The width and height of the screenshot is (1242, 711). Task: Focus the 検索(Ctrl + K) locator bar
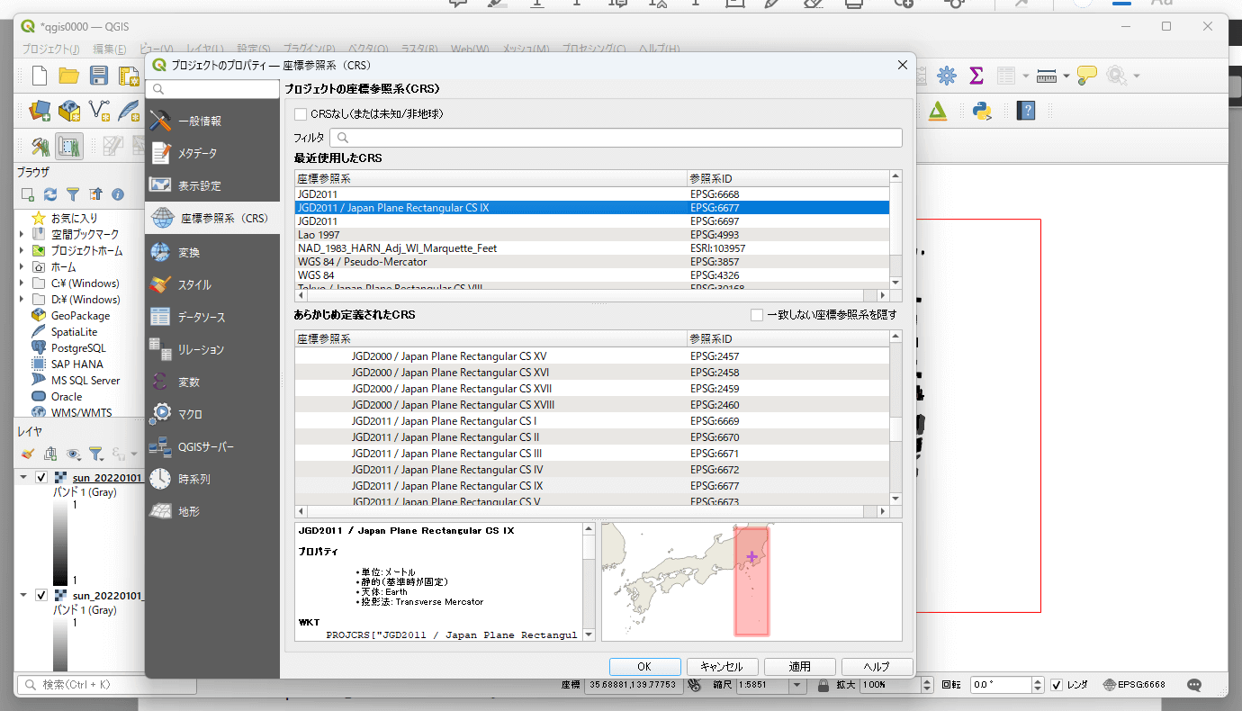click(106, 685)
